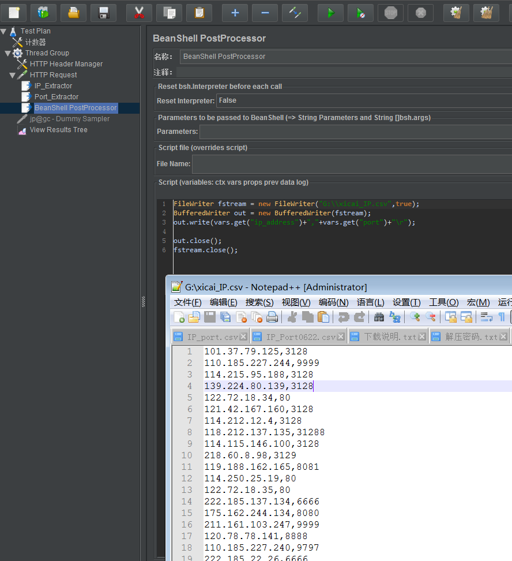
Task: Open Notepad++ Replace icon
Action: click(395, 317)
